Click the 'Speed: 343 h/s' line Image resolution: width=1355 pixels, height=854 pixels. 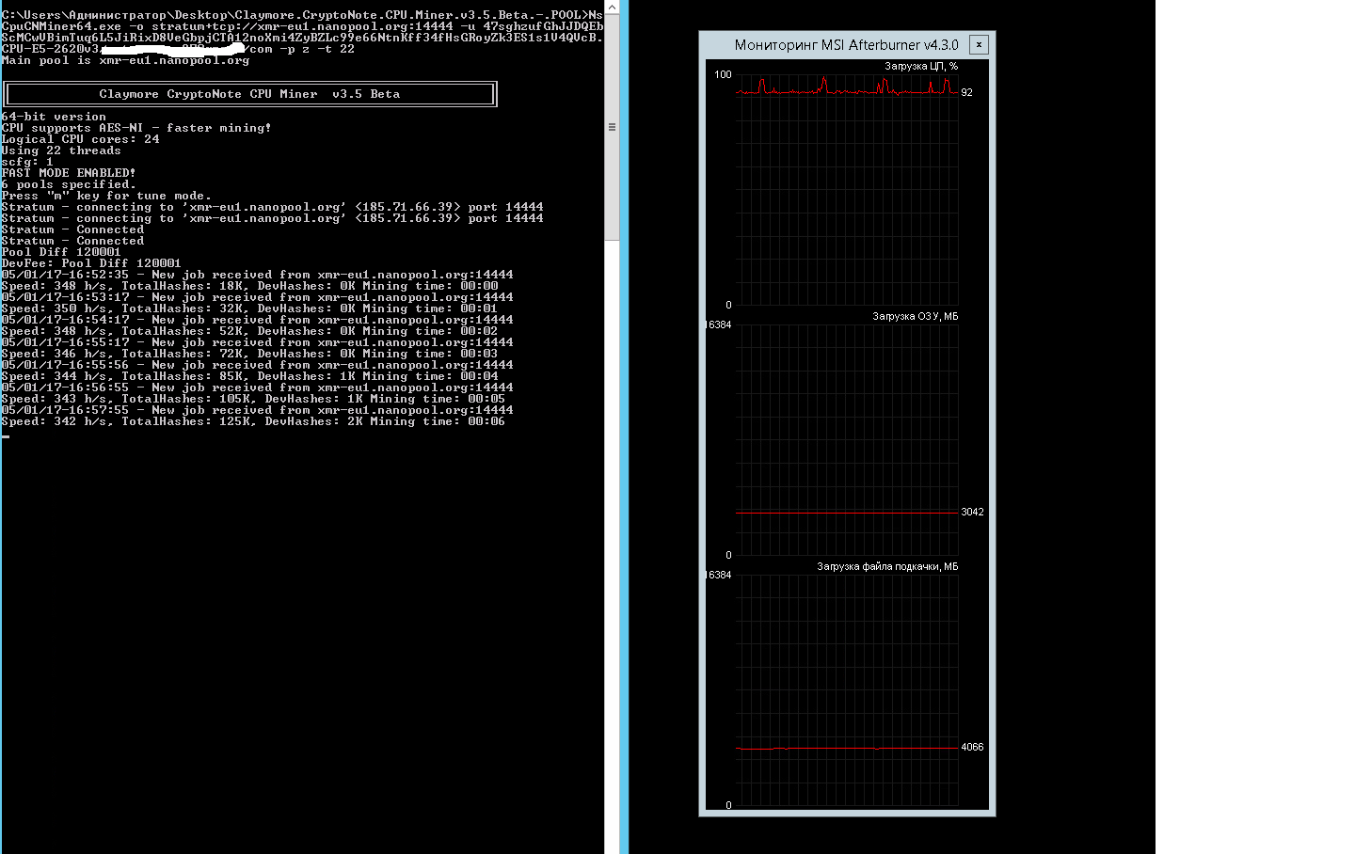point(254,399)
